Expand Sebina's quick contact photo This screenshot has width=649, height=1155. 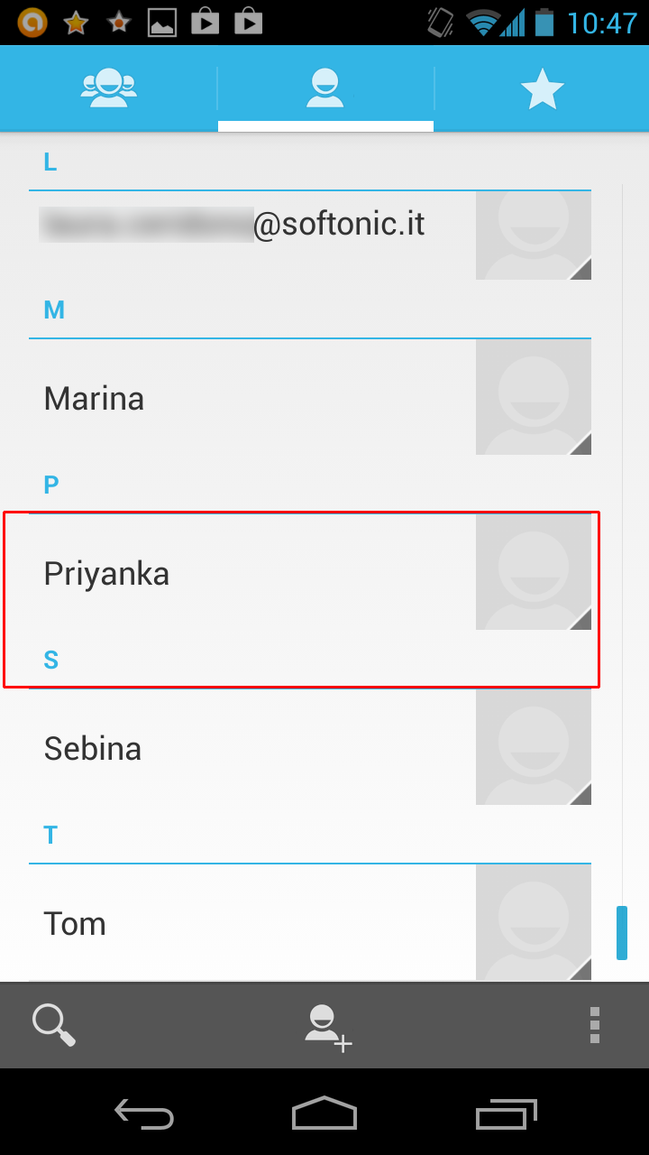(534, 747)
